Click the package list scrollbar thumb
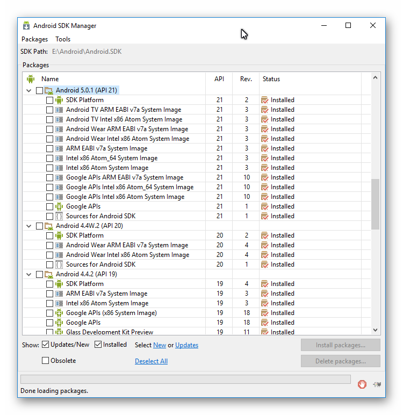403x415 pixels. coord(375,204)
